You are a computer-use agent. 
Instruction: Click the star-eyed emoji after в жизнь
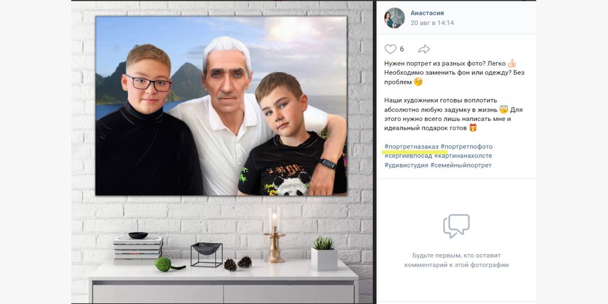click(503, 109)
